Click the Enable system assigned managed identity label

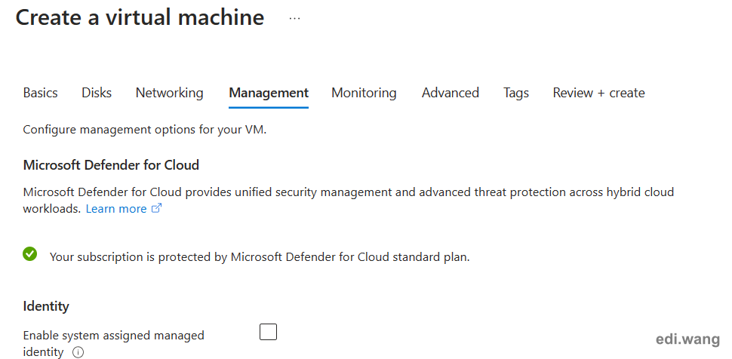tap(113, 344)
